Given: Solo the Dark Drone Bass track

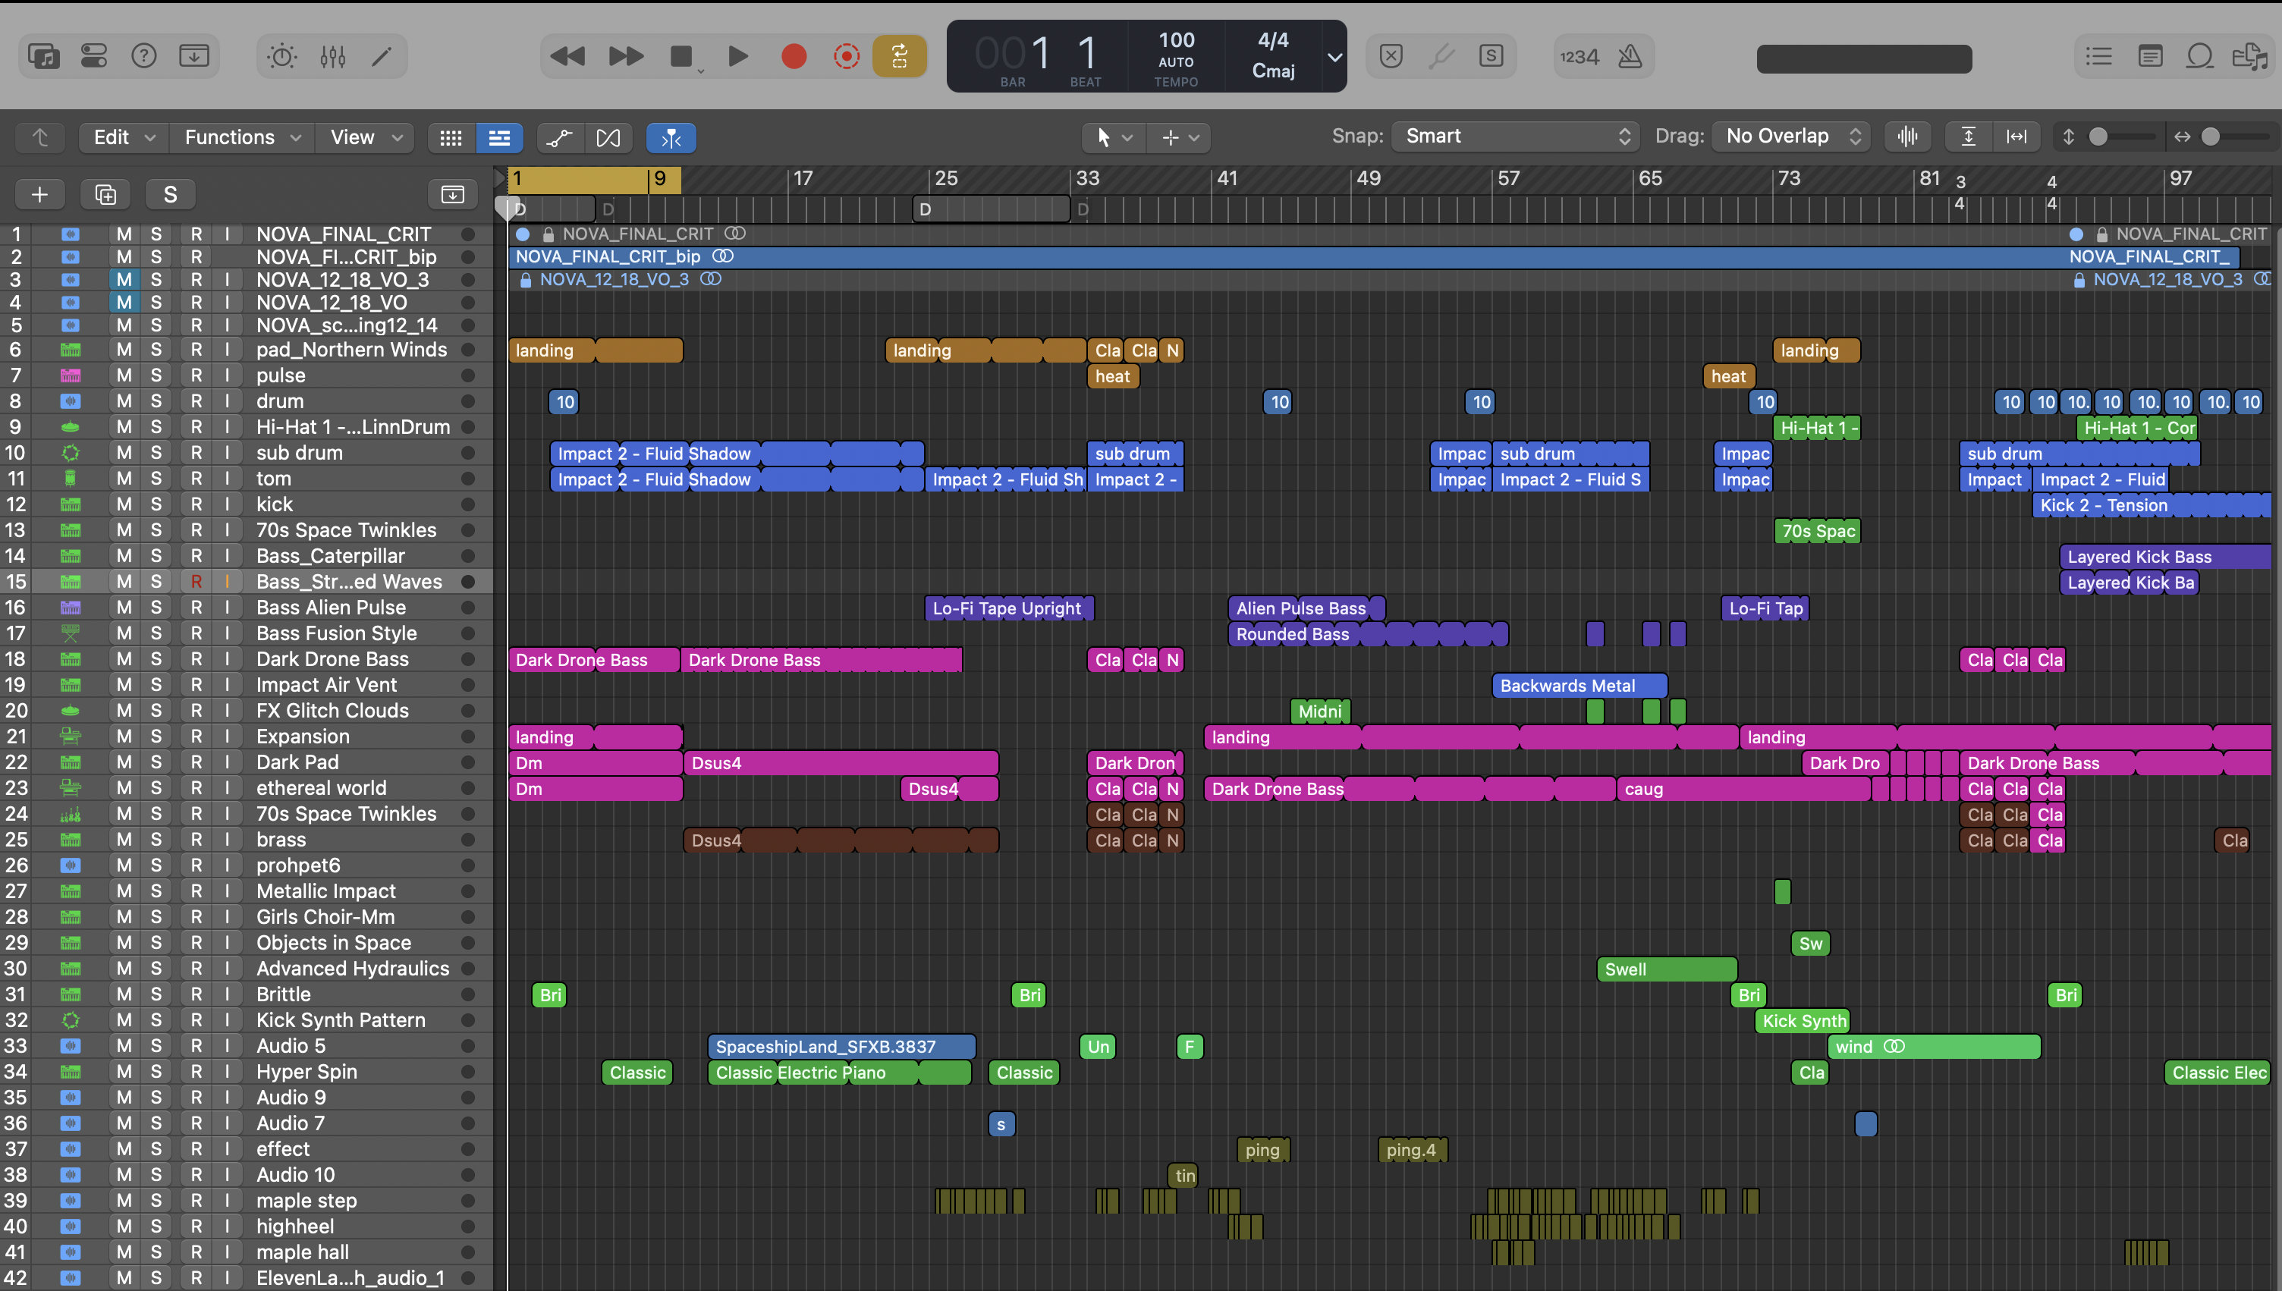Looking at the screenshot, I should (x=156, y=659).
